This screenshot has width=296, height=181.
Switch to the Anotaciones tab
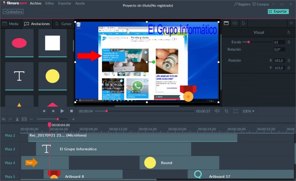(x=37, y=24)
